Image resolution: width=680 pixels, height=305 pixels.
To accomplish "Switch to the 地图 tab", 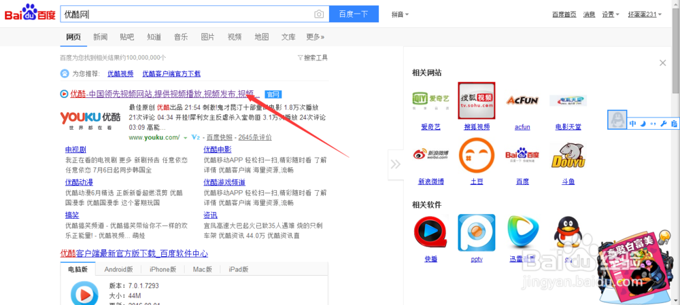I will [262, 37].
